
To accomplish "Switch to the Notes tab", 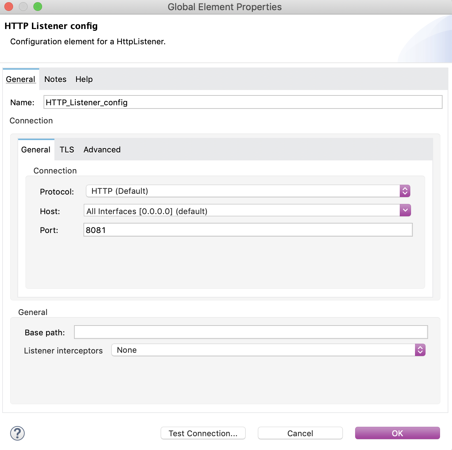I will click(55, 79).
